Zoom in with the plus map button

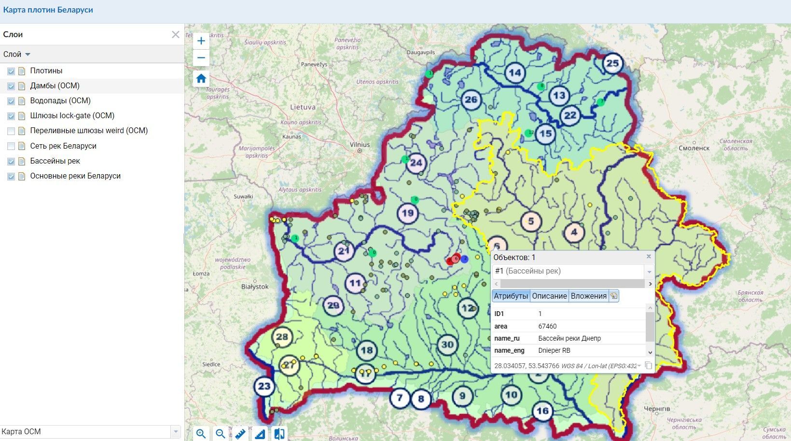pyautogui.click(x=201, y=41)
